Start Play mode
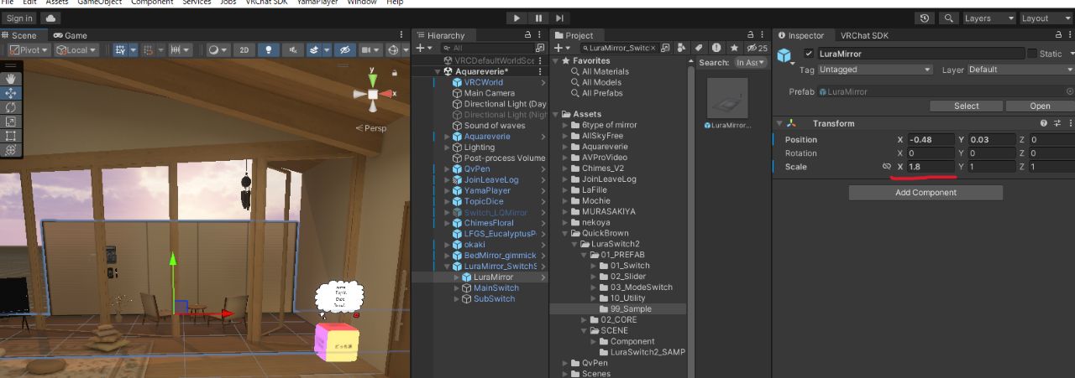The image size is (1075, 378). (517, 18)
